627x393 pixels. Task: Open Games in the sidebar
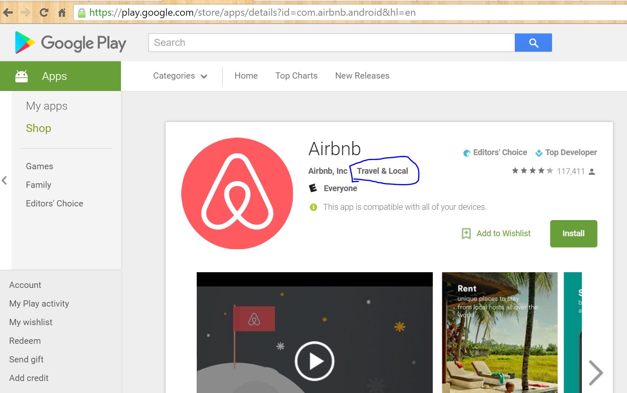39,166
